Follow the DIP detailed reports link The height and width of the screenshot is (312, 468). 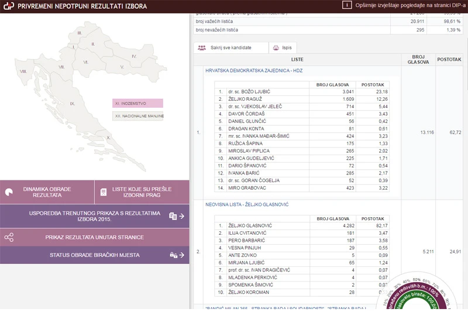point(411,5)
